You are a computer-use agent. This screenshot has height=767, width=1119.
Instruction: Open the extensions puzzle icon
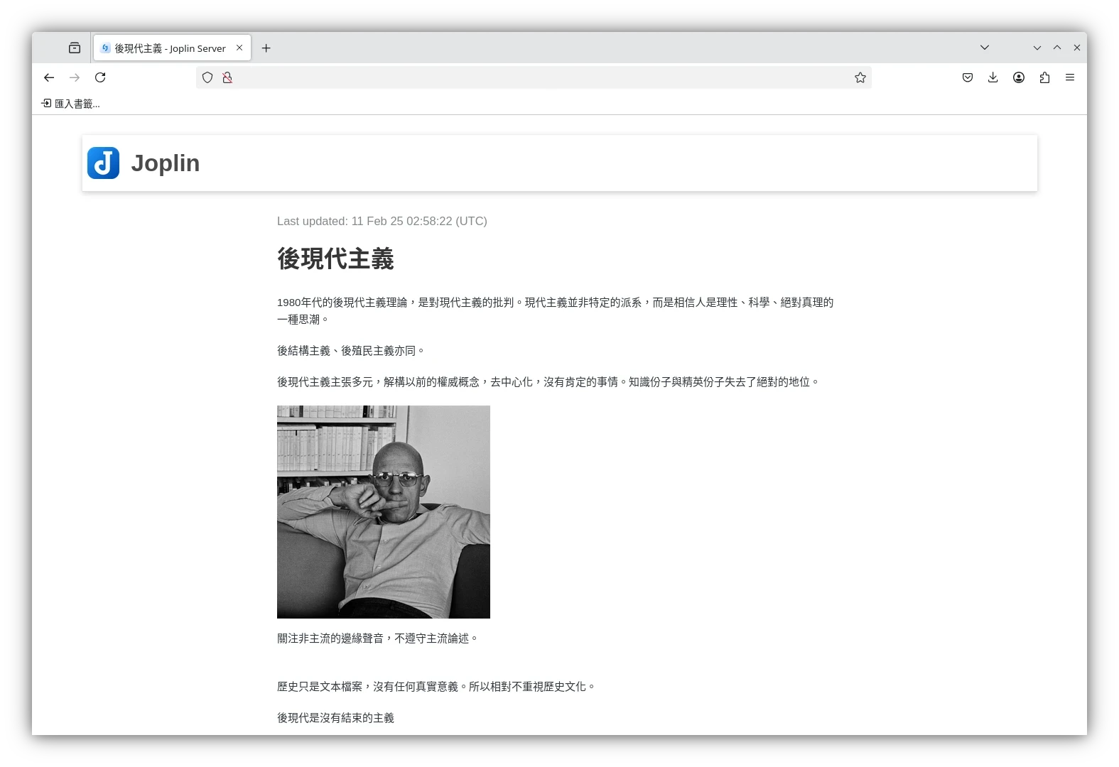(x=1044, y=77)
